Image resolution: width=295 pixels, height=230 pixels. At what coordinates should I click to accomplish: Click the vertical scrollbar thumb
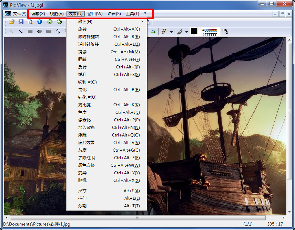(289, 111)
